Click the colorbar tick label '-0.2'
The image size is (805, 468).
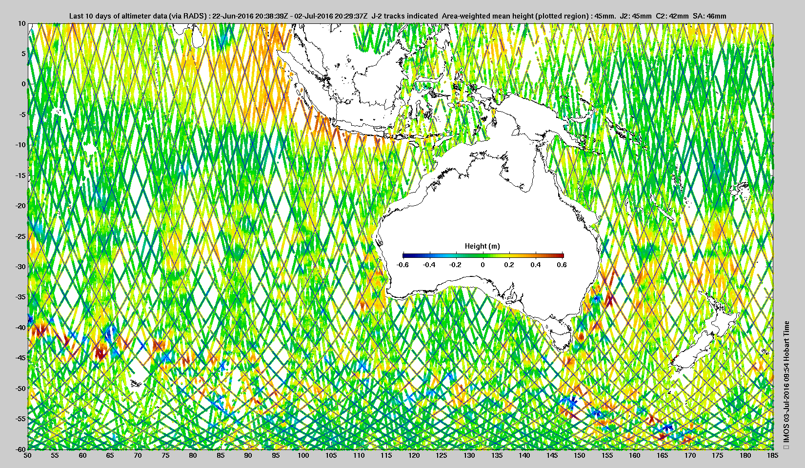click(x=456, y=265)
